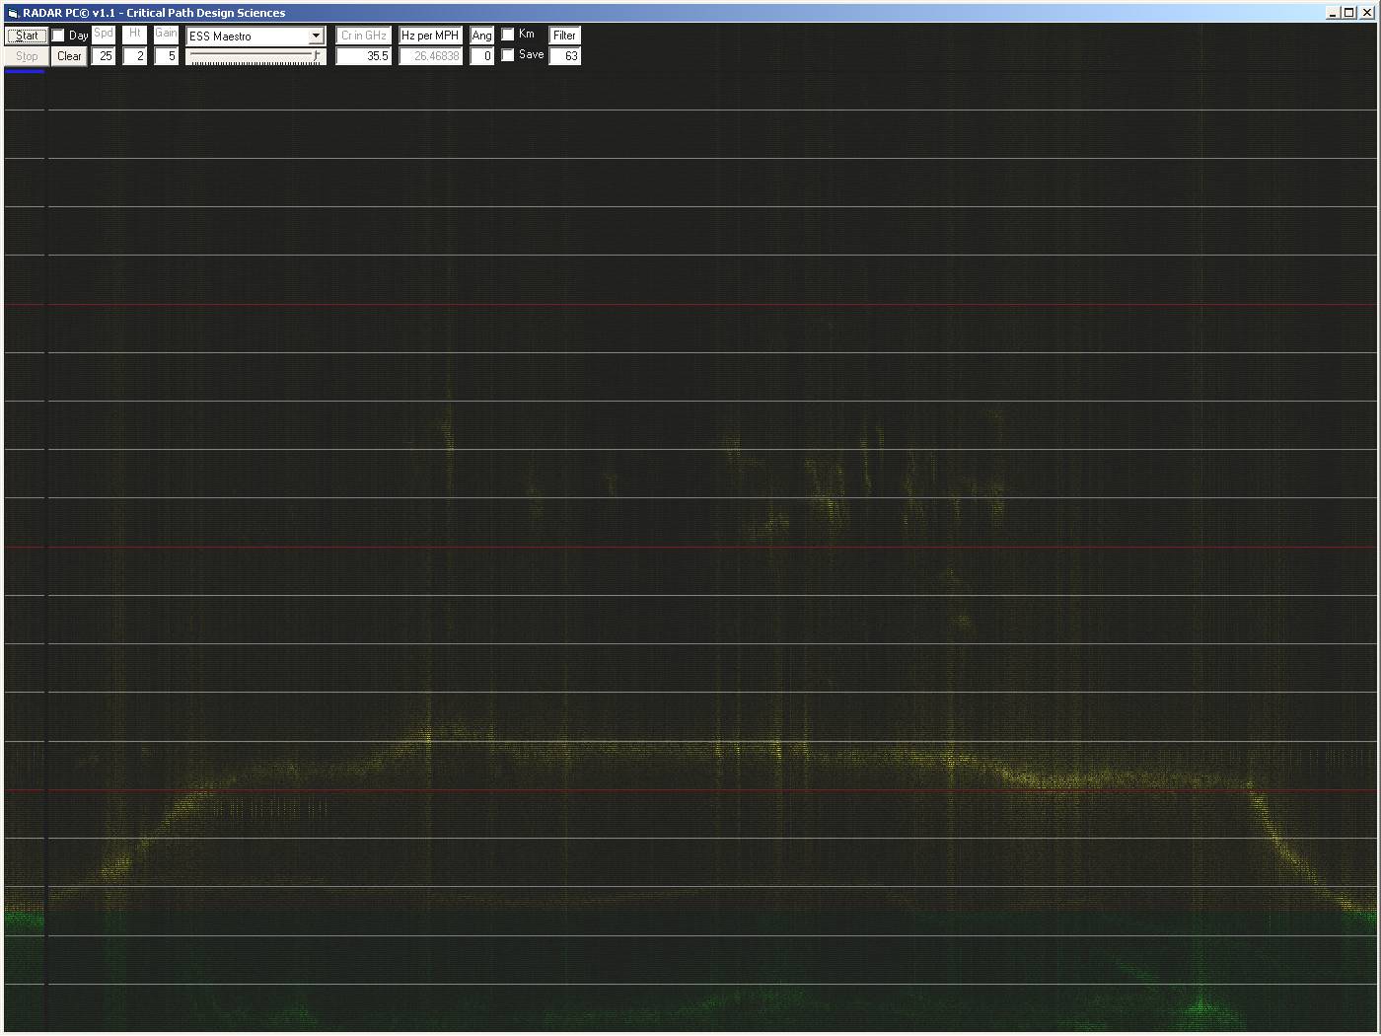Edit the Gain value field showing 5

pyautogui.click(x=167, y=56)
